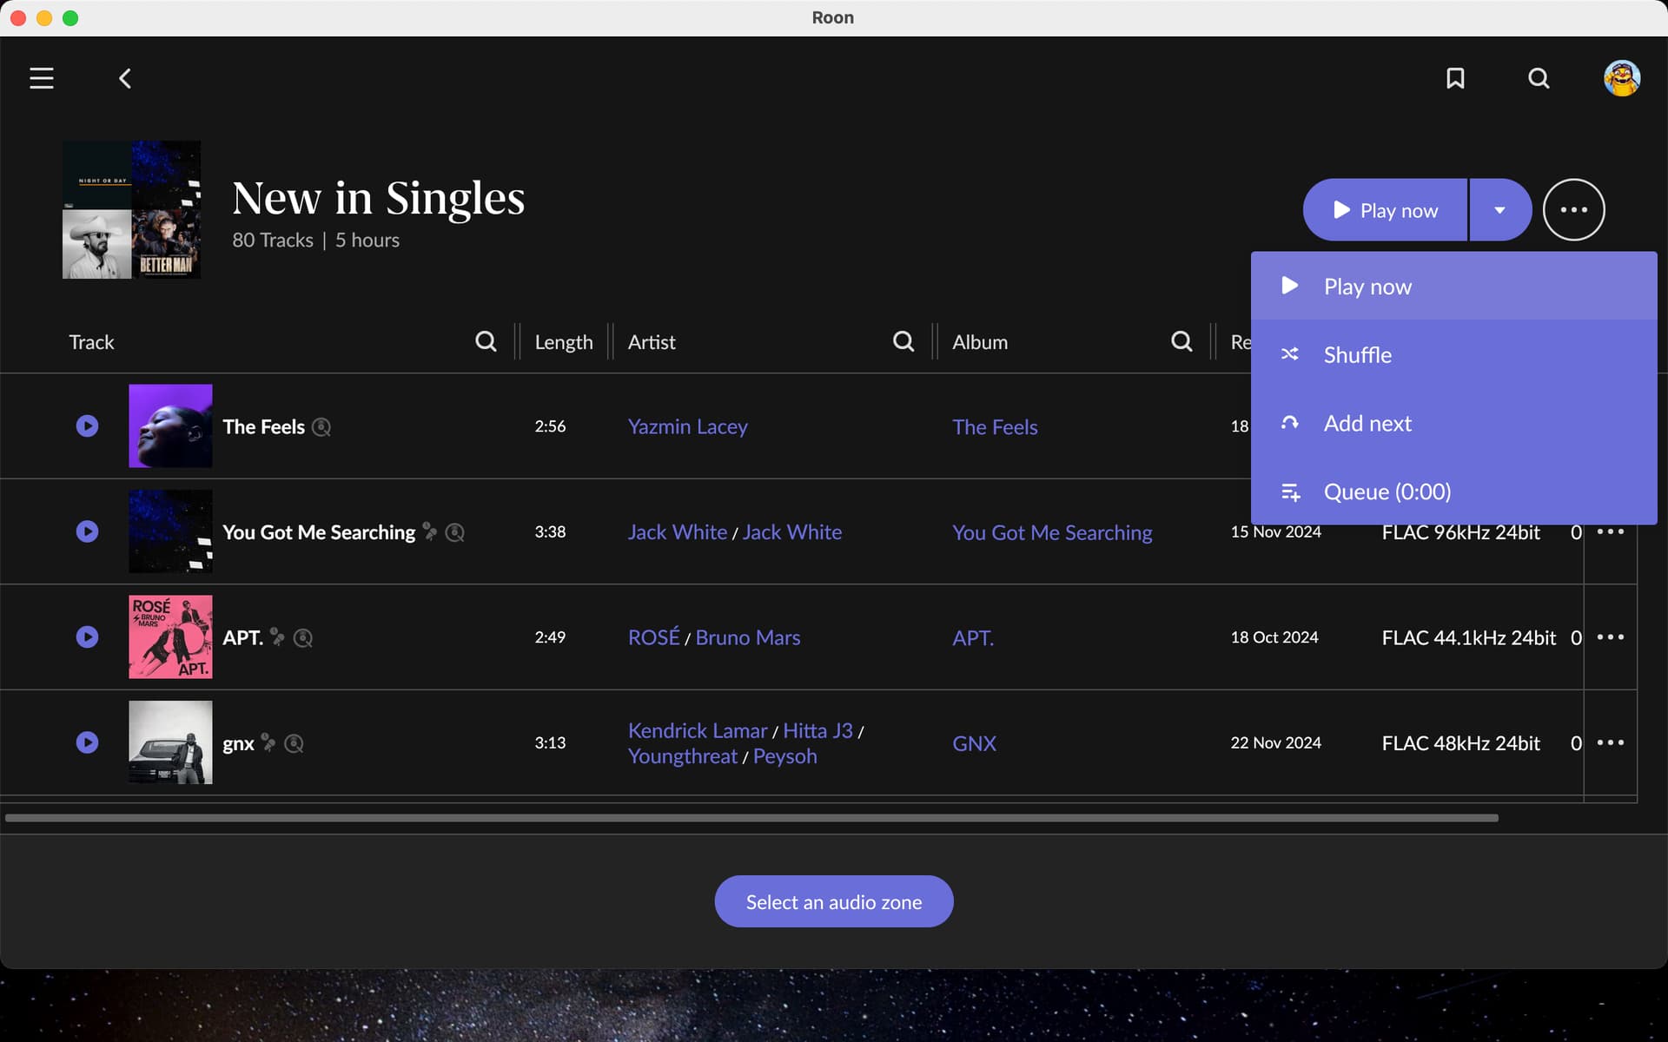Viewport: 1668px width, 1042px height.
Task: Click the Artist column header label
Action: point(652,342)
